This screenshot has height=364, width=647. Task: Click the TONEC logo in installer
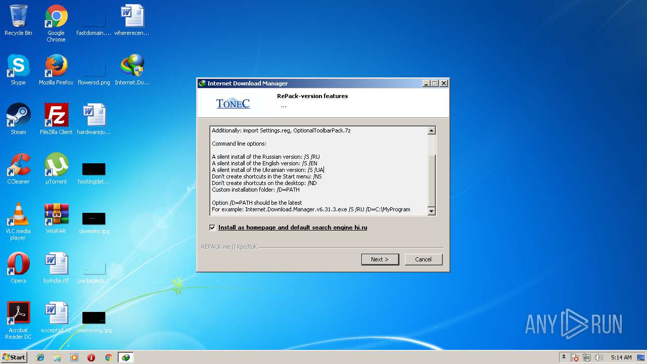click(233, 103)
